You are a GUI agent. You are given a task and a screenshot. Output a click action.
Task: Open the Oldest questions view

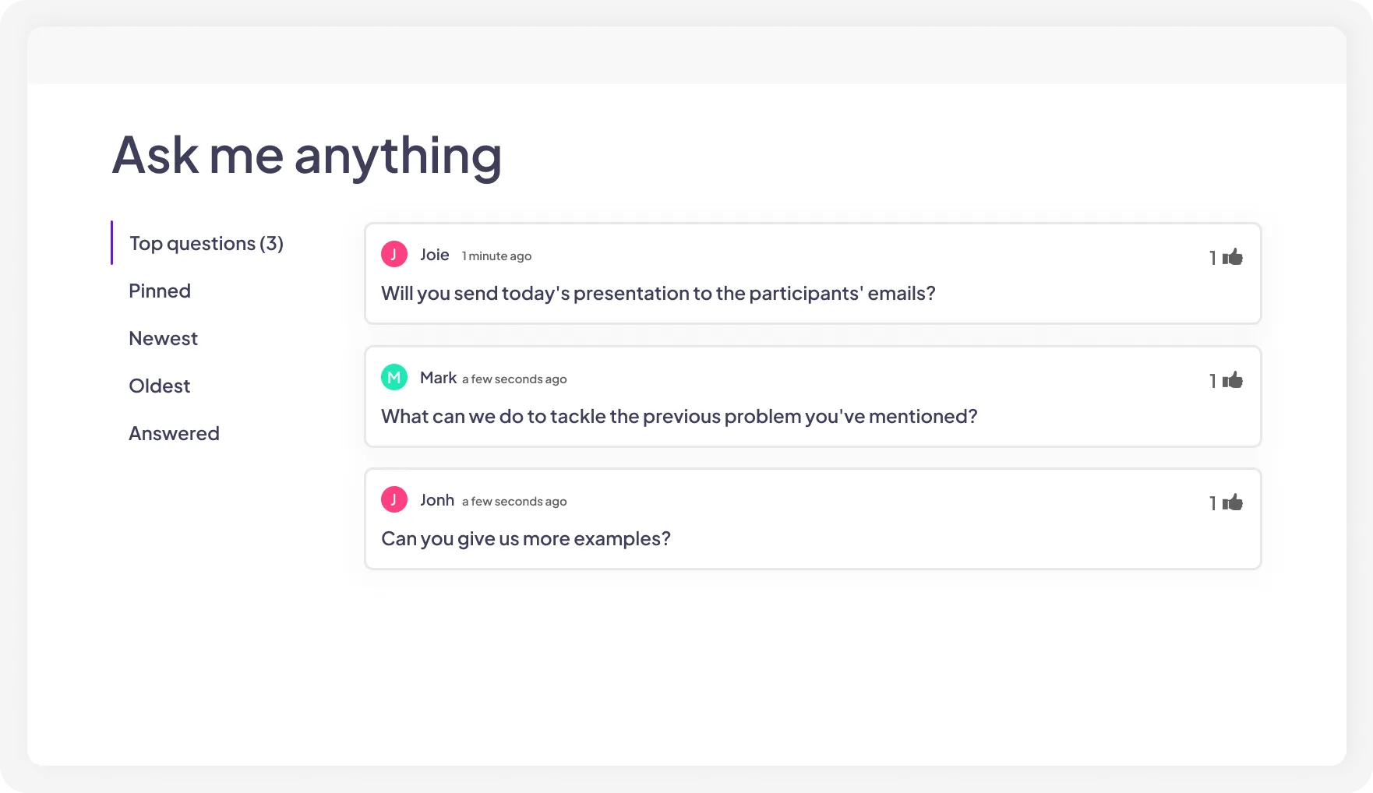[x=159, y=386]
